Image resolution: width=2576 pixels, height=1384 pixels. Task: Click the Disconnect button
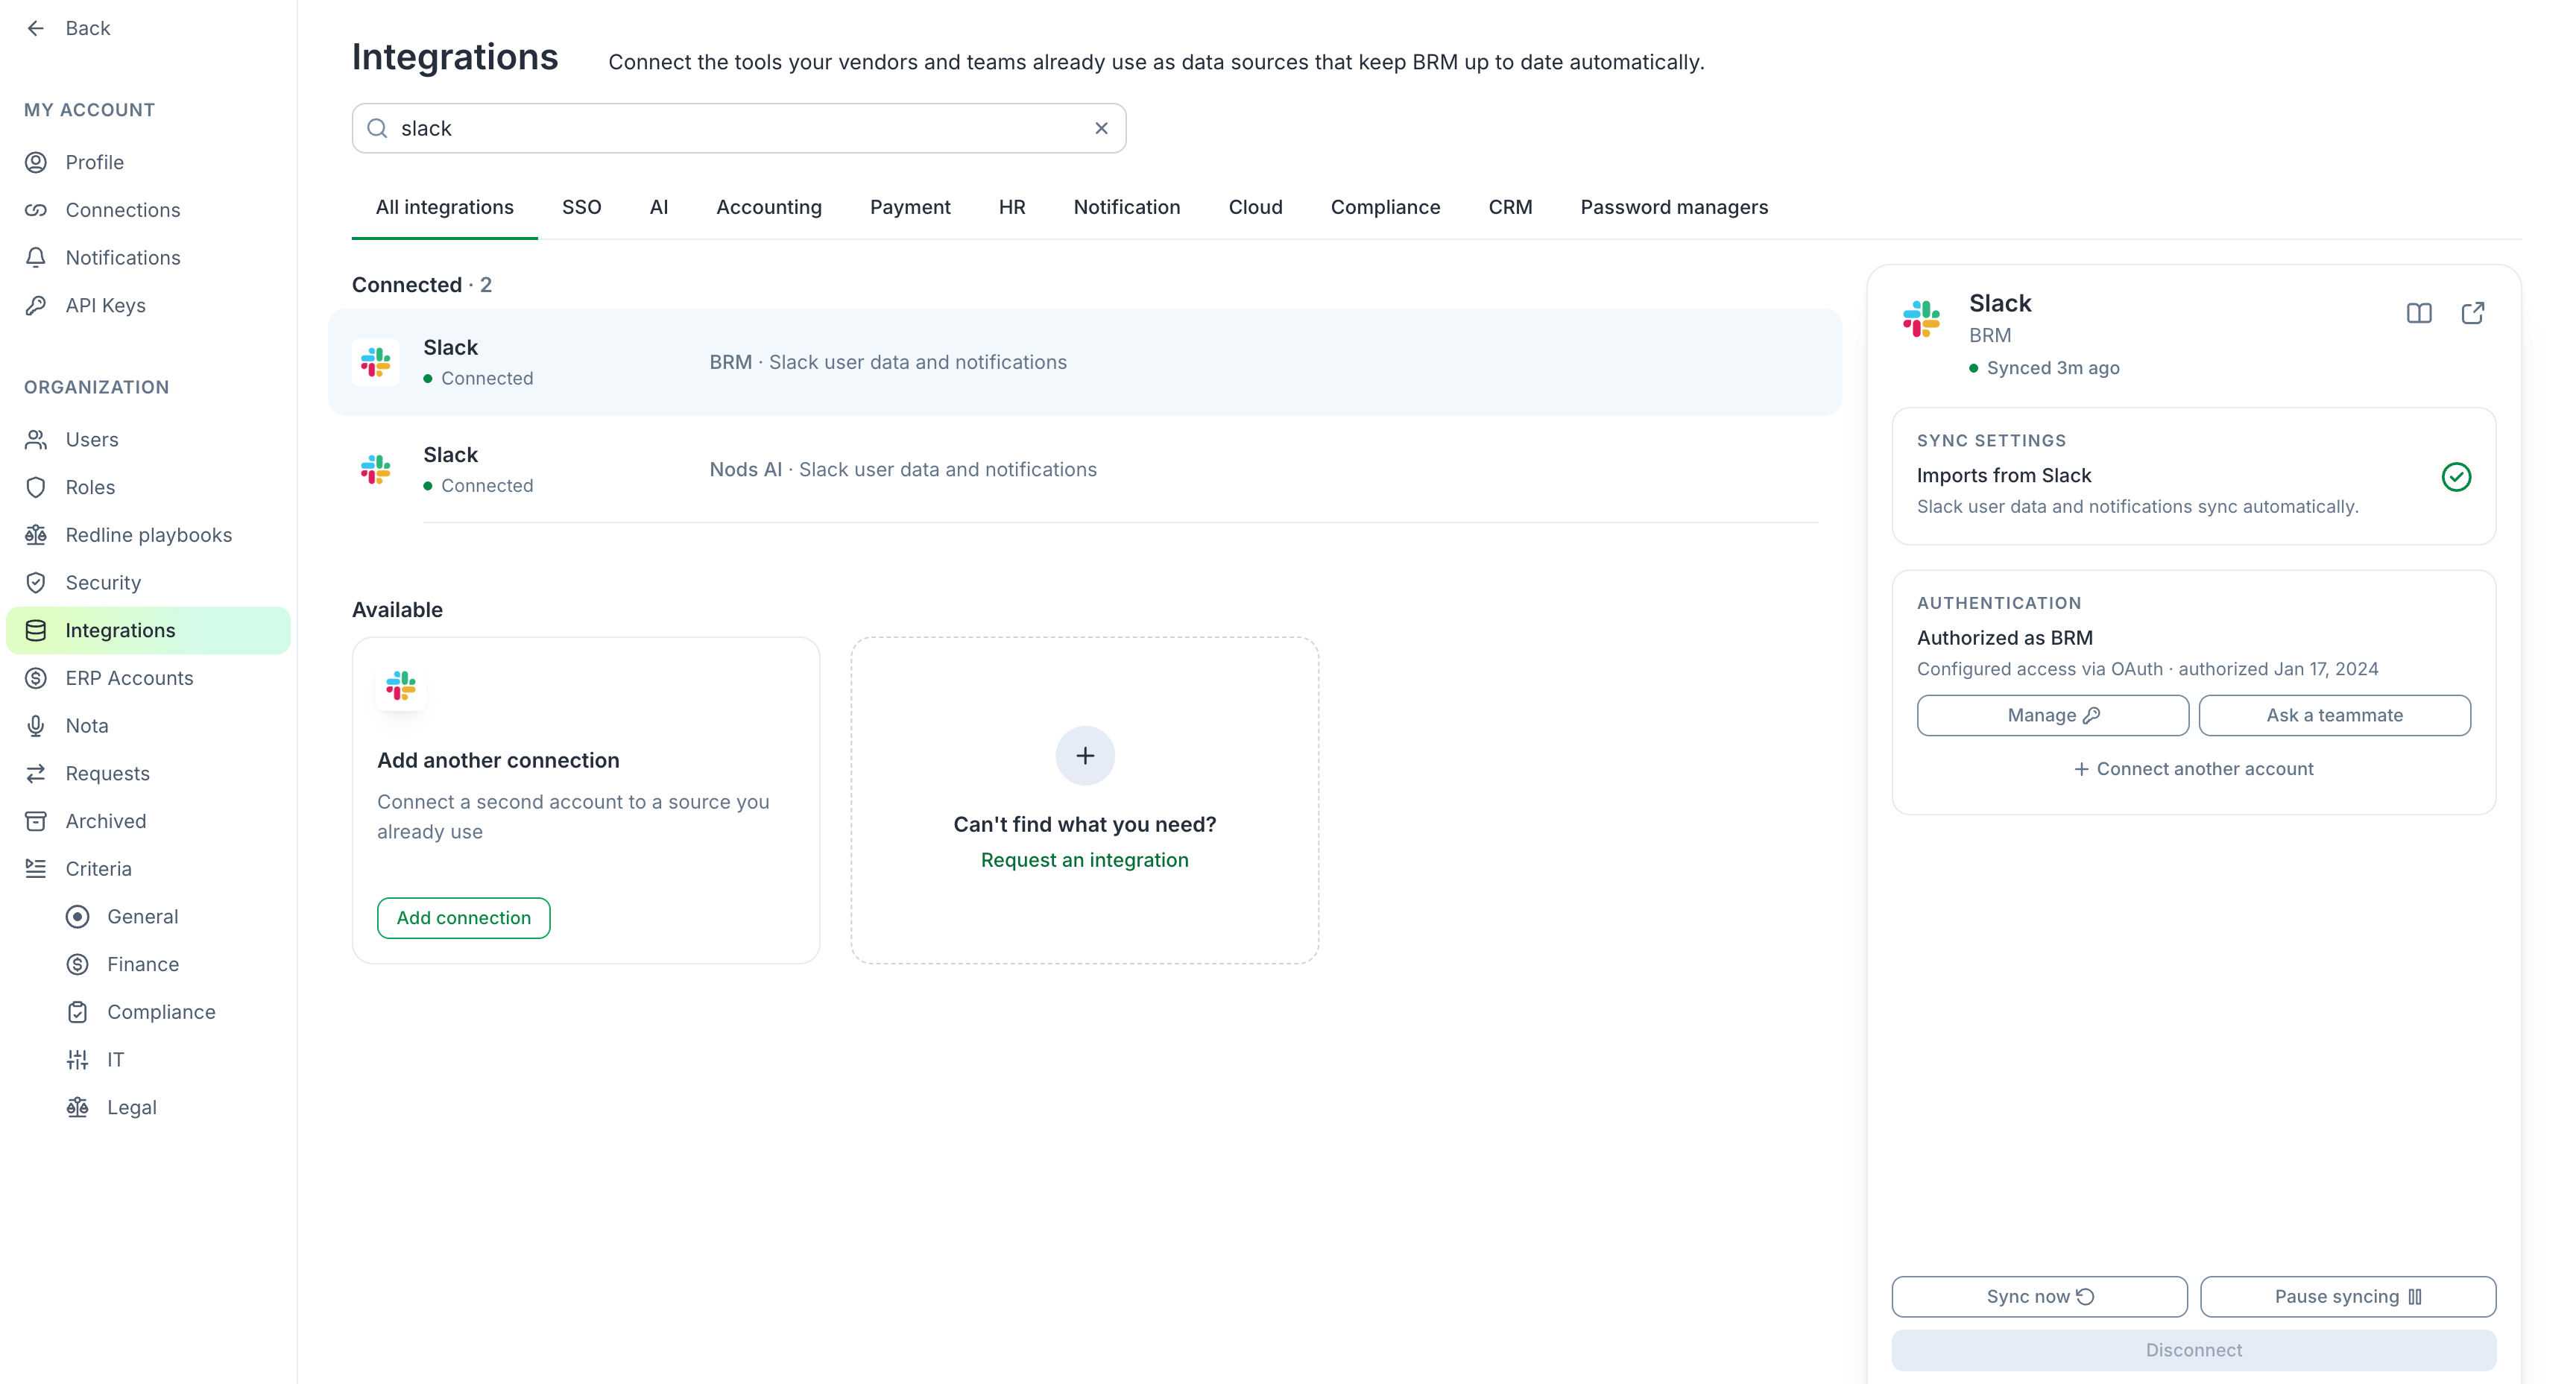(2193, 1351)
